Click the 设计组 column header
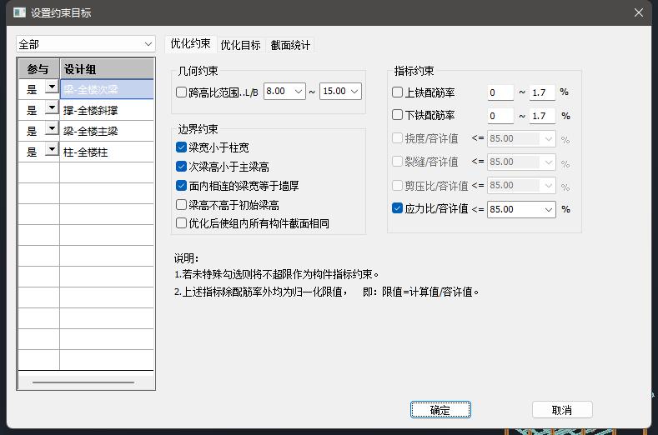The width and height of the screenshot is (658, 435). point(107,69)
